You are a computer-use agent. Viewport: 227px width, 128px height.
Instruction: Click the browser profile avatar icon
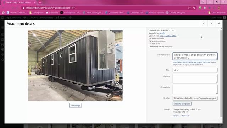(x=219, y=8)
